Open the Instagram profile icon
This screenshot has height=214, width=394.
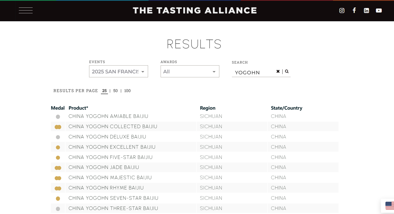[x=342, y=11]
